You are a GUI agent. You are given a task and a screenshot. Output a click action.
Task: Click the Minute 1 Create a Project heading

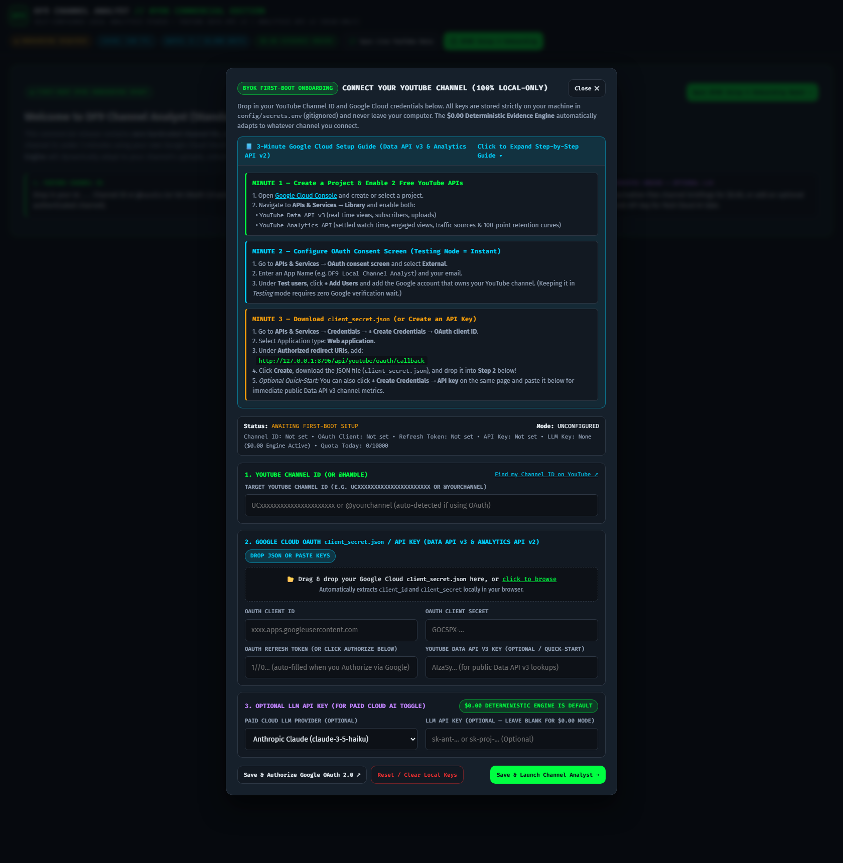click(357, 183)
